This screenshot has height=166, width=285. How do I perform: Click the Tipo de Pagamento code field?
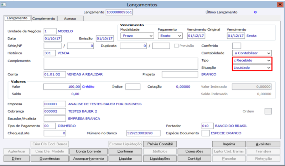click(x=50, y=126)
